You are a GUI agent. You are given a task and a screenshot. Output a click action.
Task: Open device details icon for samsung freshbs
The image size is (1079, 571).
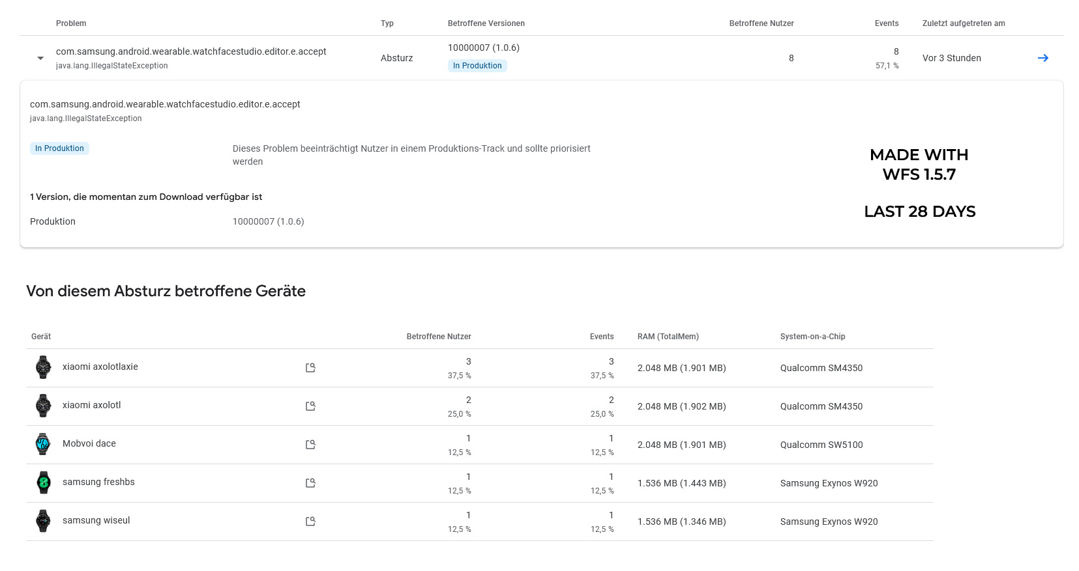point(310,483)
